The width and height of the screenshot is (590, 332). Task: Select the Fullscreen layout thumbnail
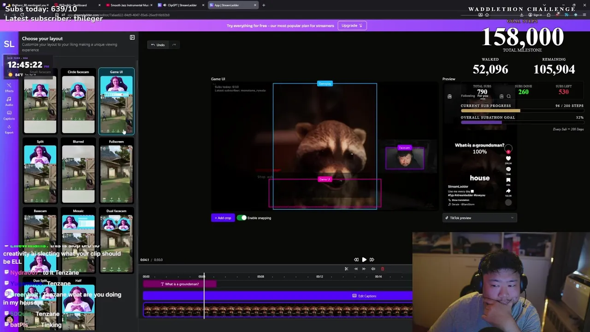click(x=116, y=171)
